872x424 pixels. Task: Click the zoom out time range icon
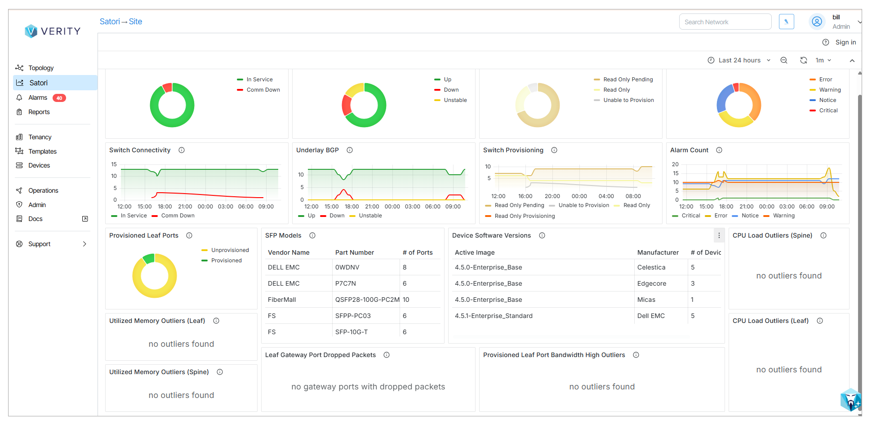(783, 60)
